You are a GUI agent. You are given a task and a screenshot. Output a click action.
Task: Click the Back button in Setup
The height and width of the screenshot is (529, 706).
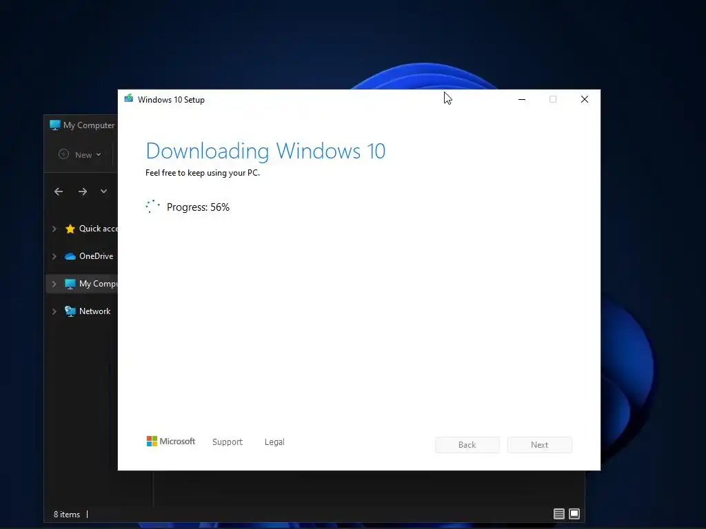coord(467,444)
